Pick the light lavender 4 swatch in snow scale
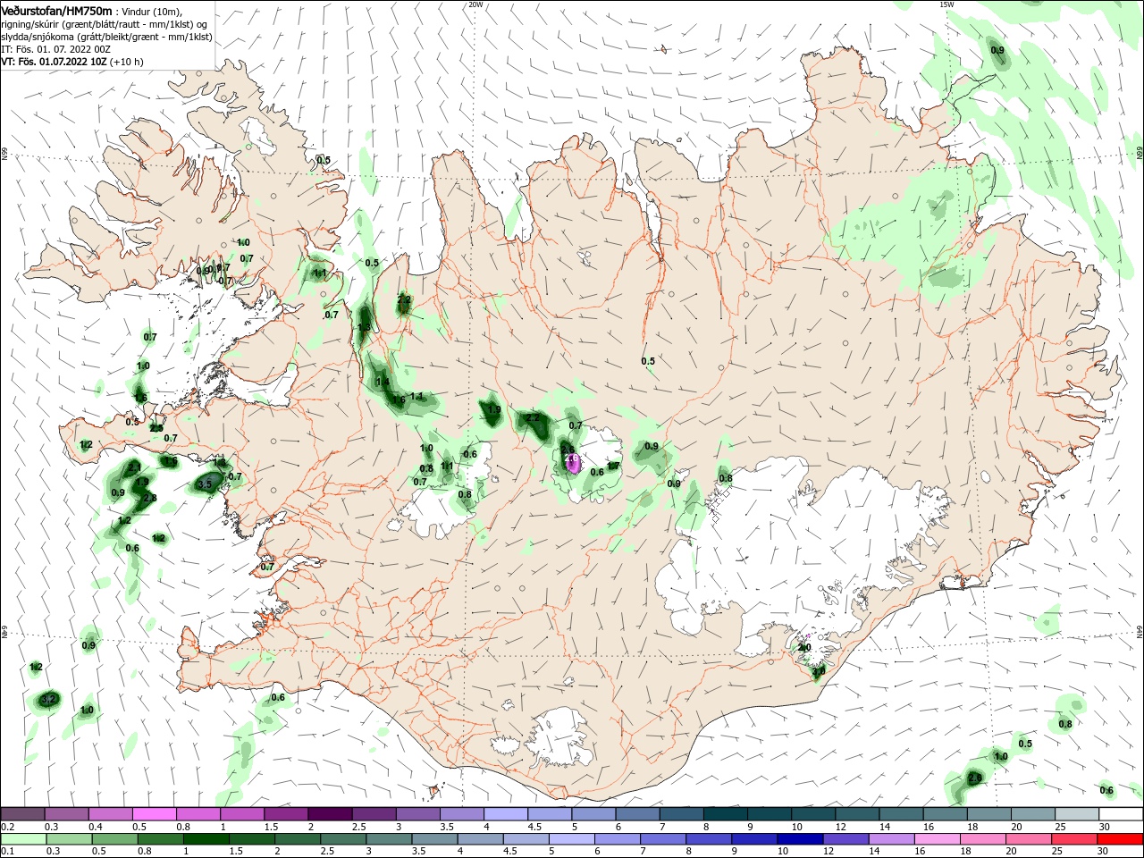 506,814
